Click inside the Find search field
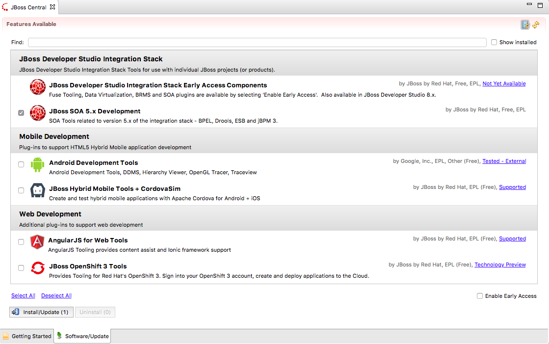 [x=255, y=42]
